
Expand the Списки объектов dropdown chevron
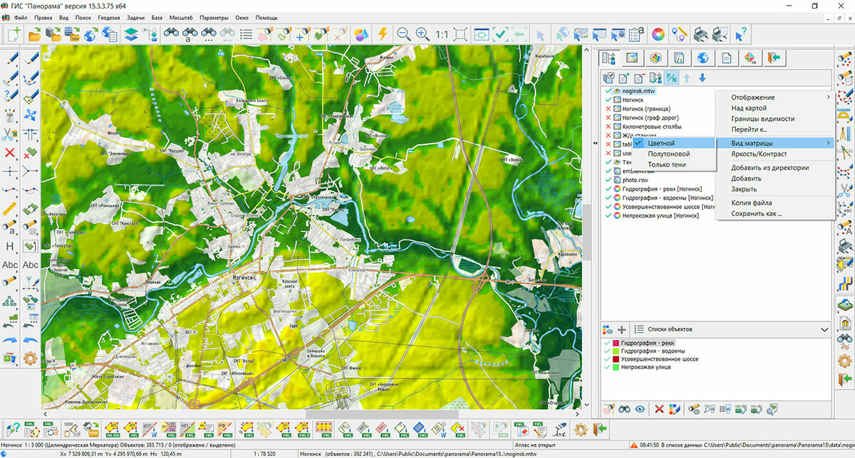(825, 329)
